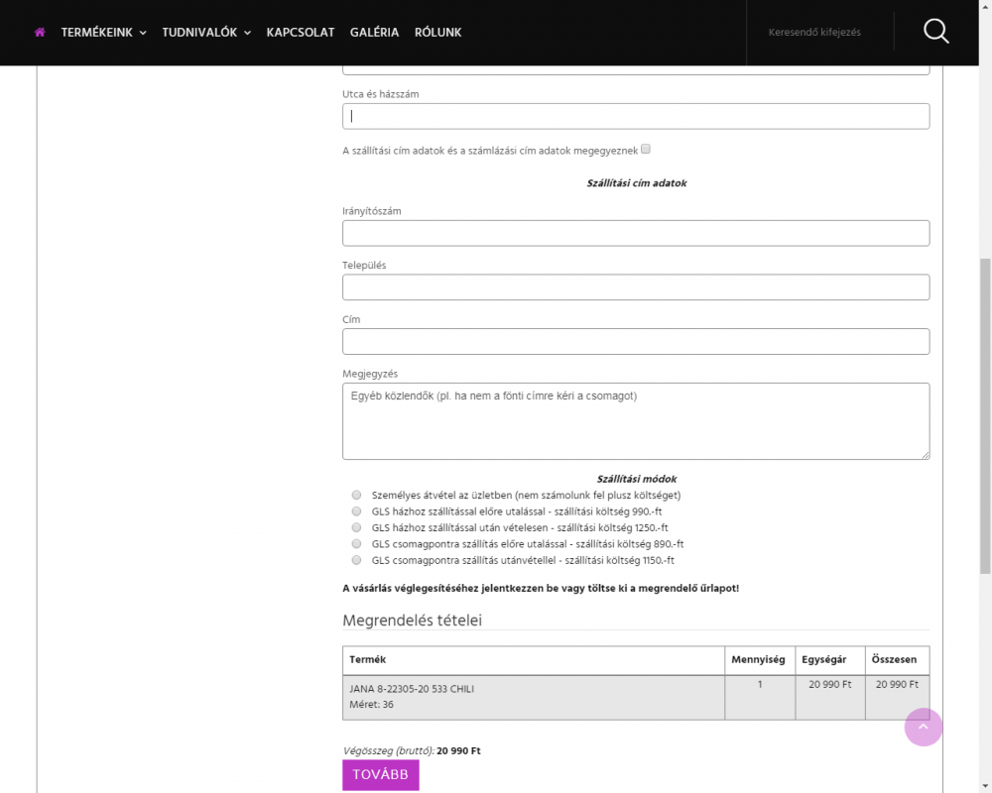Click the scroll-to-top arrow button
992x793 pixels.
pos(924,728)
